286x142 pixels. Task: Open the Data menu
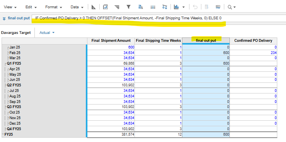[77, 7]
